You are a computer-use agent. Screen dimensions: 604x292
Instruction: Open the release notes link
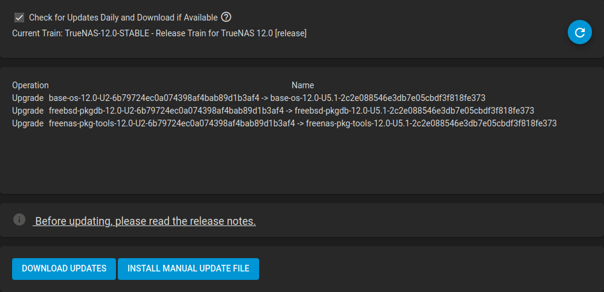click(x=145, y=221)
